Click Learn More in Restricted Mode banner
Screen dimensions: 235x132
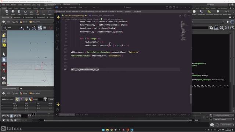[x=137, y=11]
